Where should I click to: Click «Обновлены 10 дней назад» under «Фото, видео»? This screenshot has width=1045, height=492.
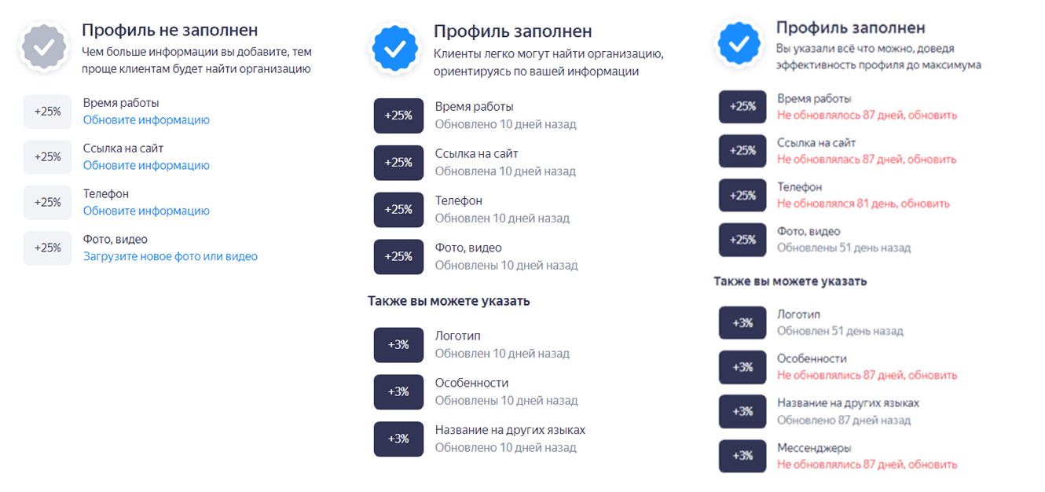tap(506, 265)
